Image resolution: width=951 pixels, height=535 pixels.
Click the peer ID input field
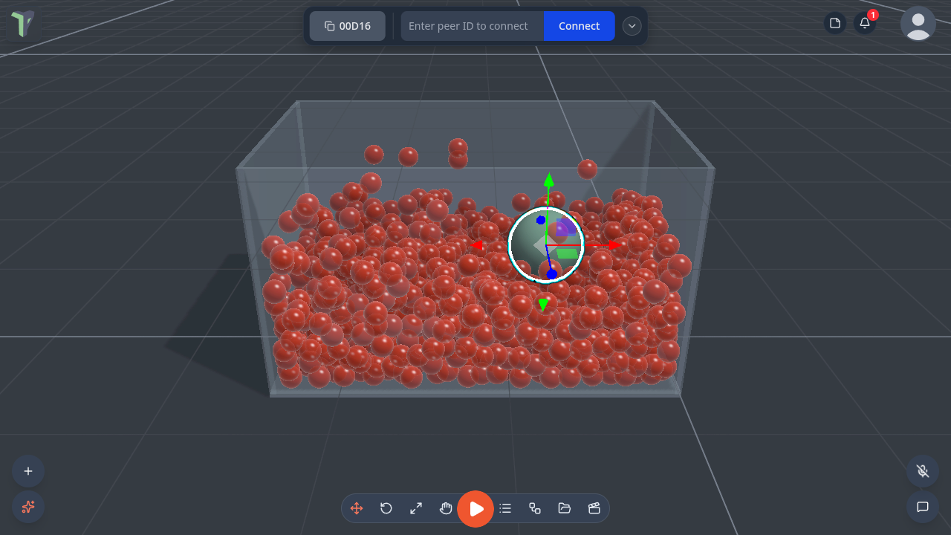point(473,26)
